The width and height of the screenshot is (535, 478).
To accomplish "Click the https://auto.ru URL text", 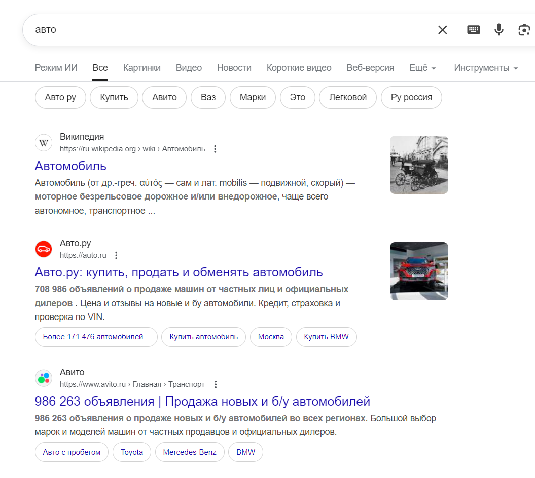I will pyautogui.click(x=83, y=255).
